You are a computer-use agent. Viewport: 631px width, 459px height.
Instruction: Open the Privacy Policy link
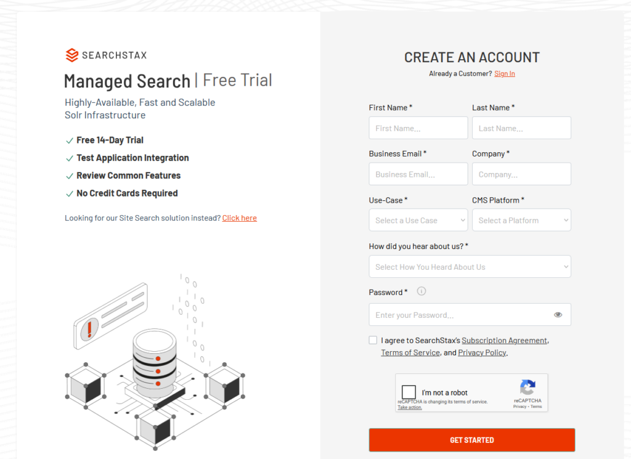[x=482, y=353]
